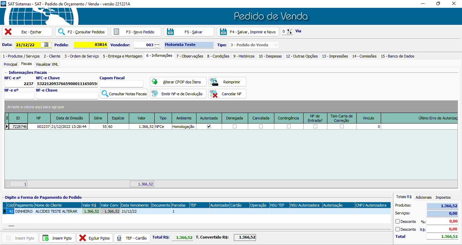The height and width of the screenshot is (245, 462).
Task: Open the Vendedor lookup ellipsis button
Action: click(157, 45)
